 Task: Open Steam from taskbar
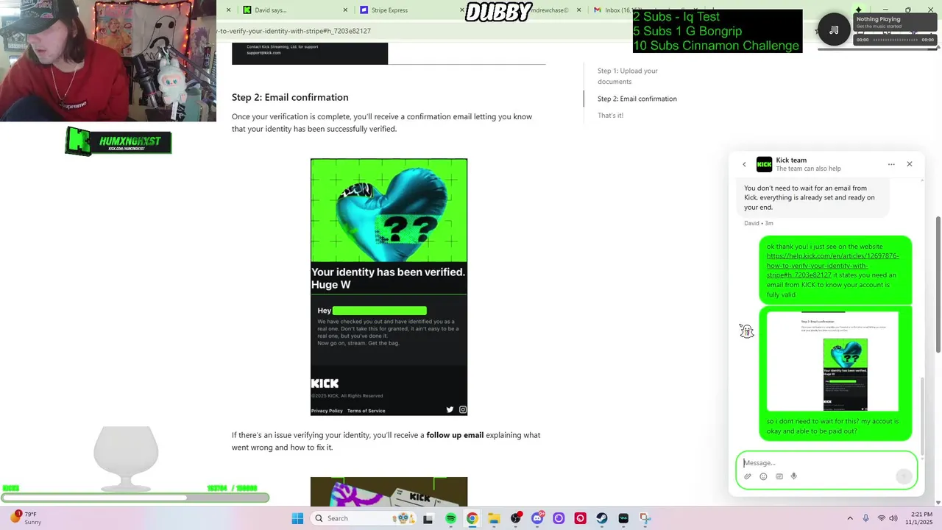point(602,518)
